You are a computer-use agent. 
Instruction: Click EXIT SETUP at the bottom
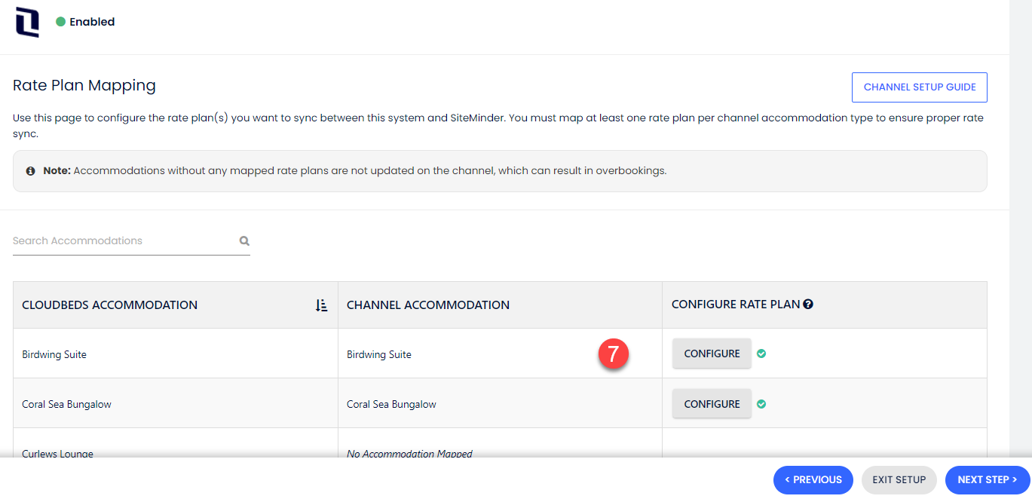coord(899,479)
